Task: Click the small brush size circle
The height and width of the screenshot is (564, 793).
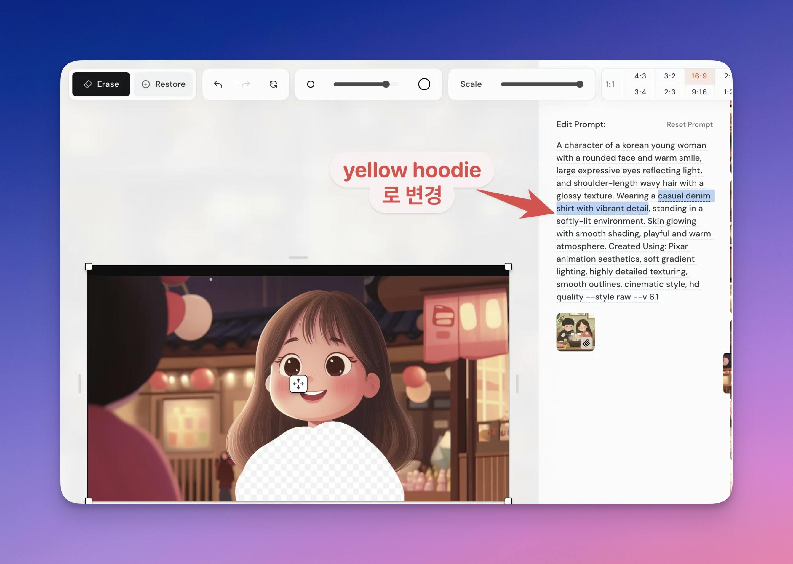Action: tap(311, 84)
